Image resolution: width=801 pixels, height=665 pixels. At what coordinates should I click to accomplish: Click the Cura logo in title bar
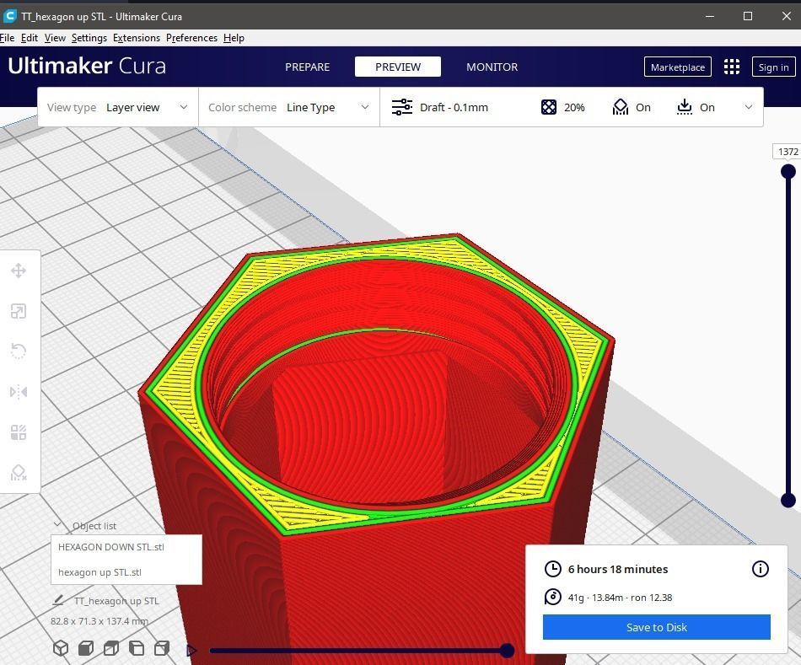pos(10,16)
